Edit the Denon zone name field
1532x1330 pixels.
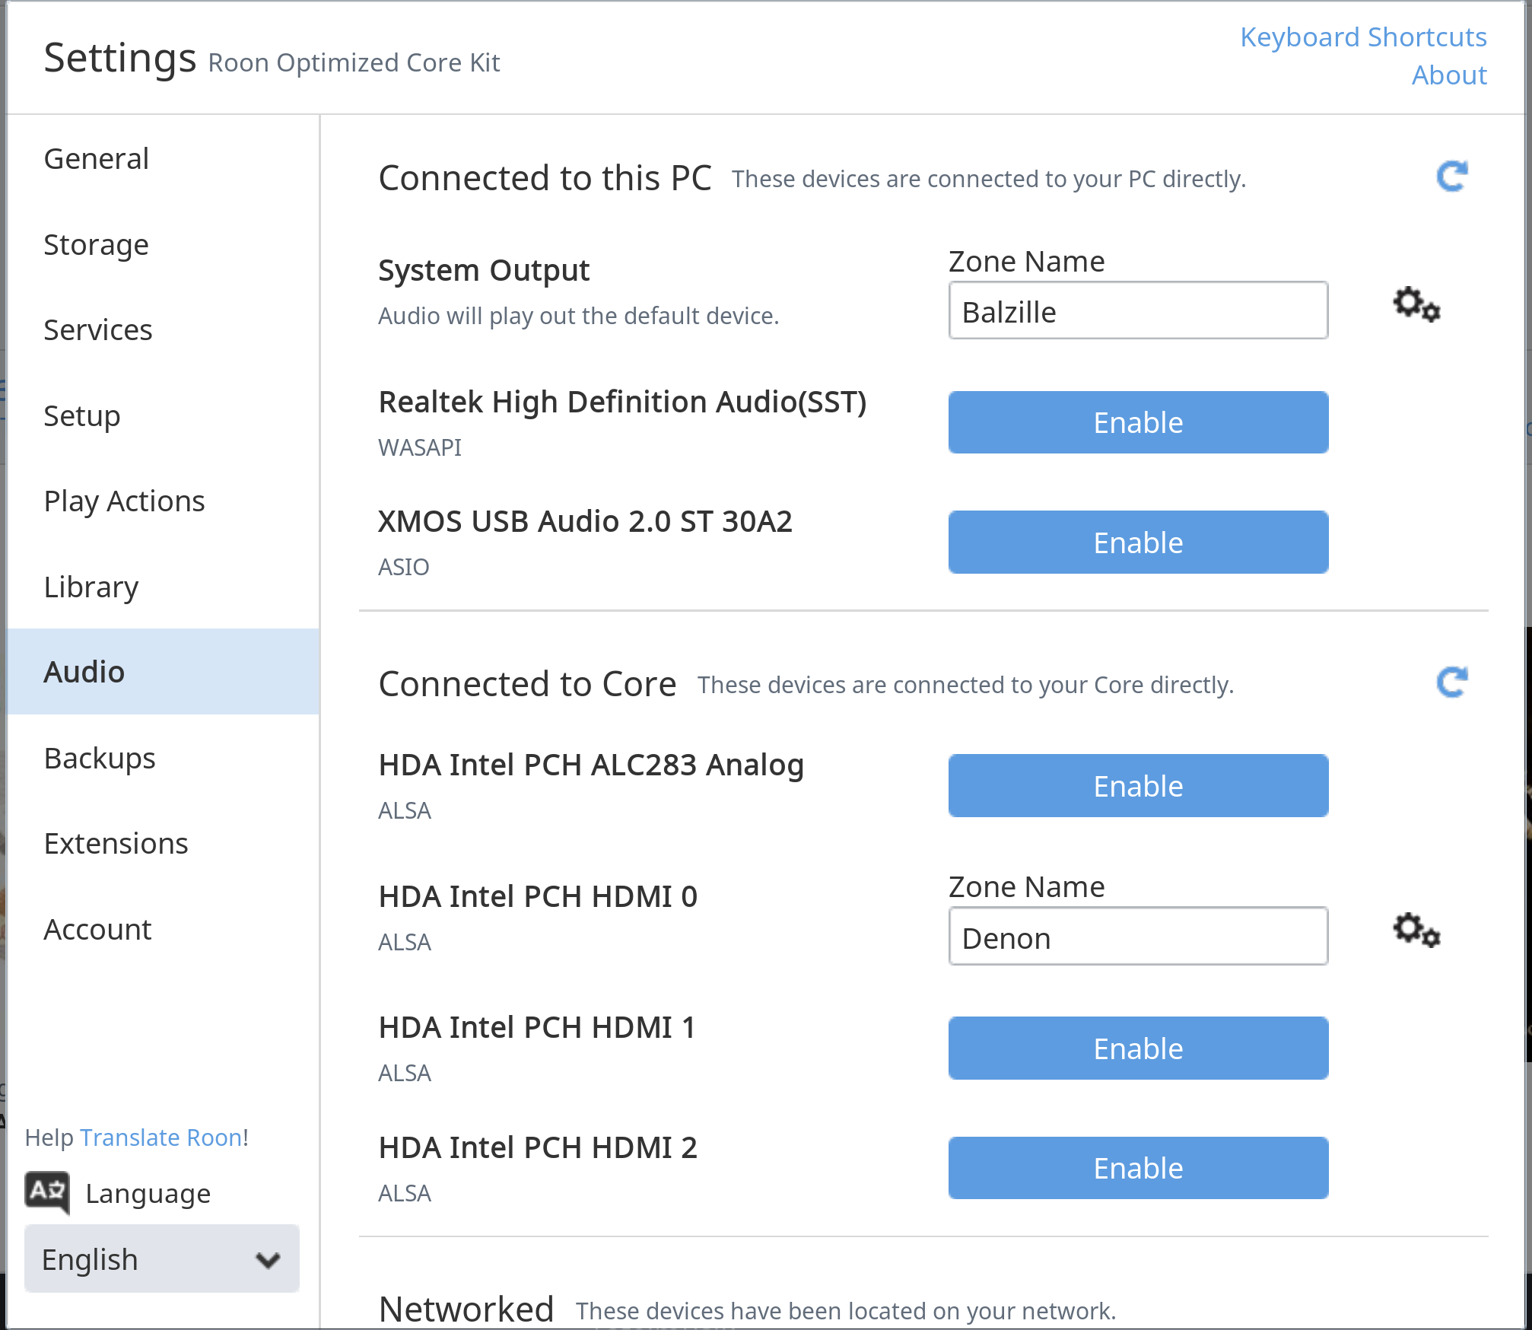1138,936
